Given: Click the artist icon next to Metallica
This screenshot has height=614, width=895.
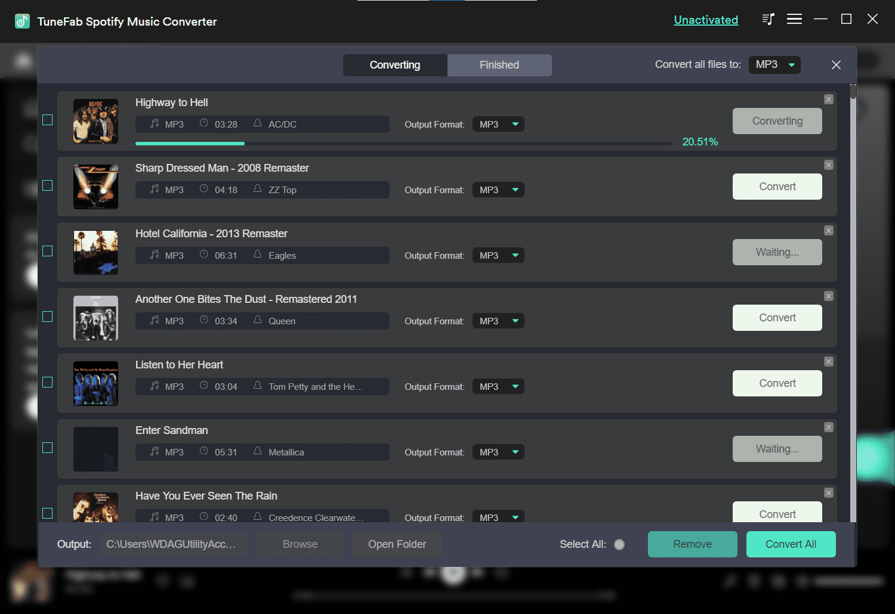Looking at the screenshot, I should [x=258, y=451].
